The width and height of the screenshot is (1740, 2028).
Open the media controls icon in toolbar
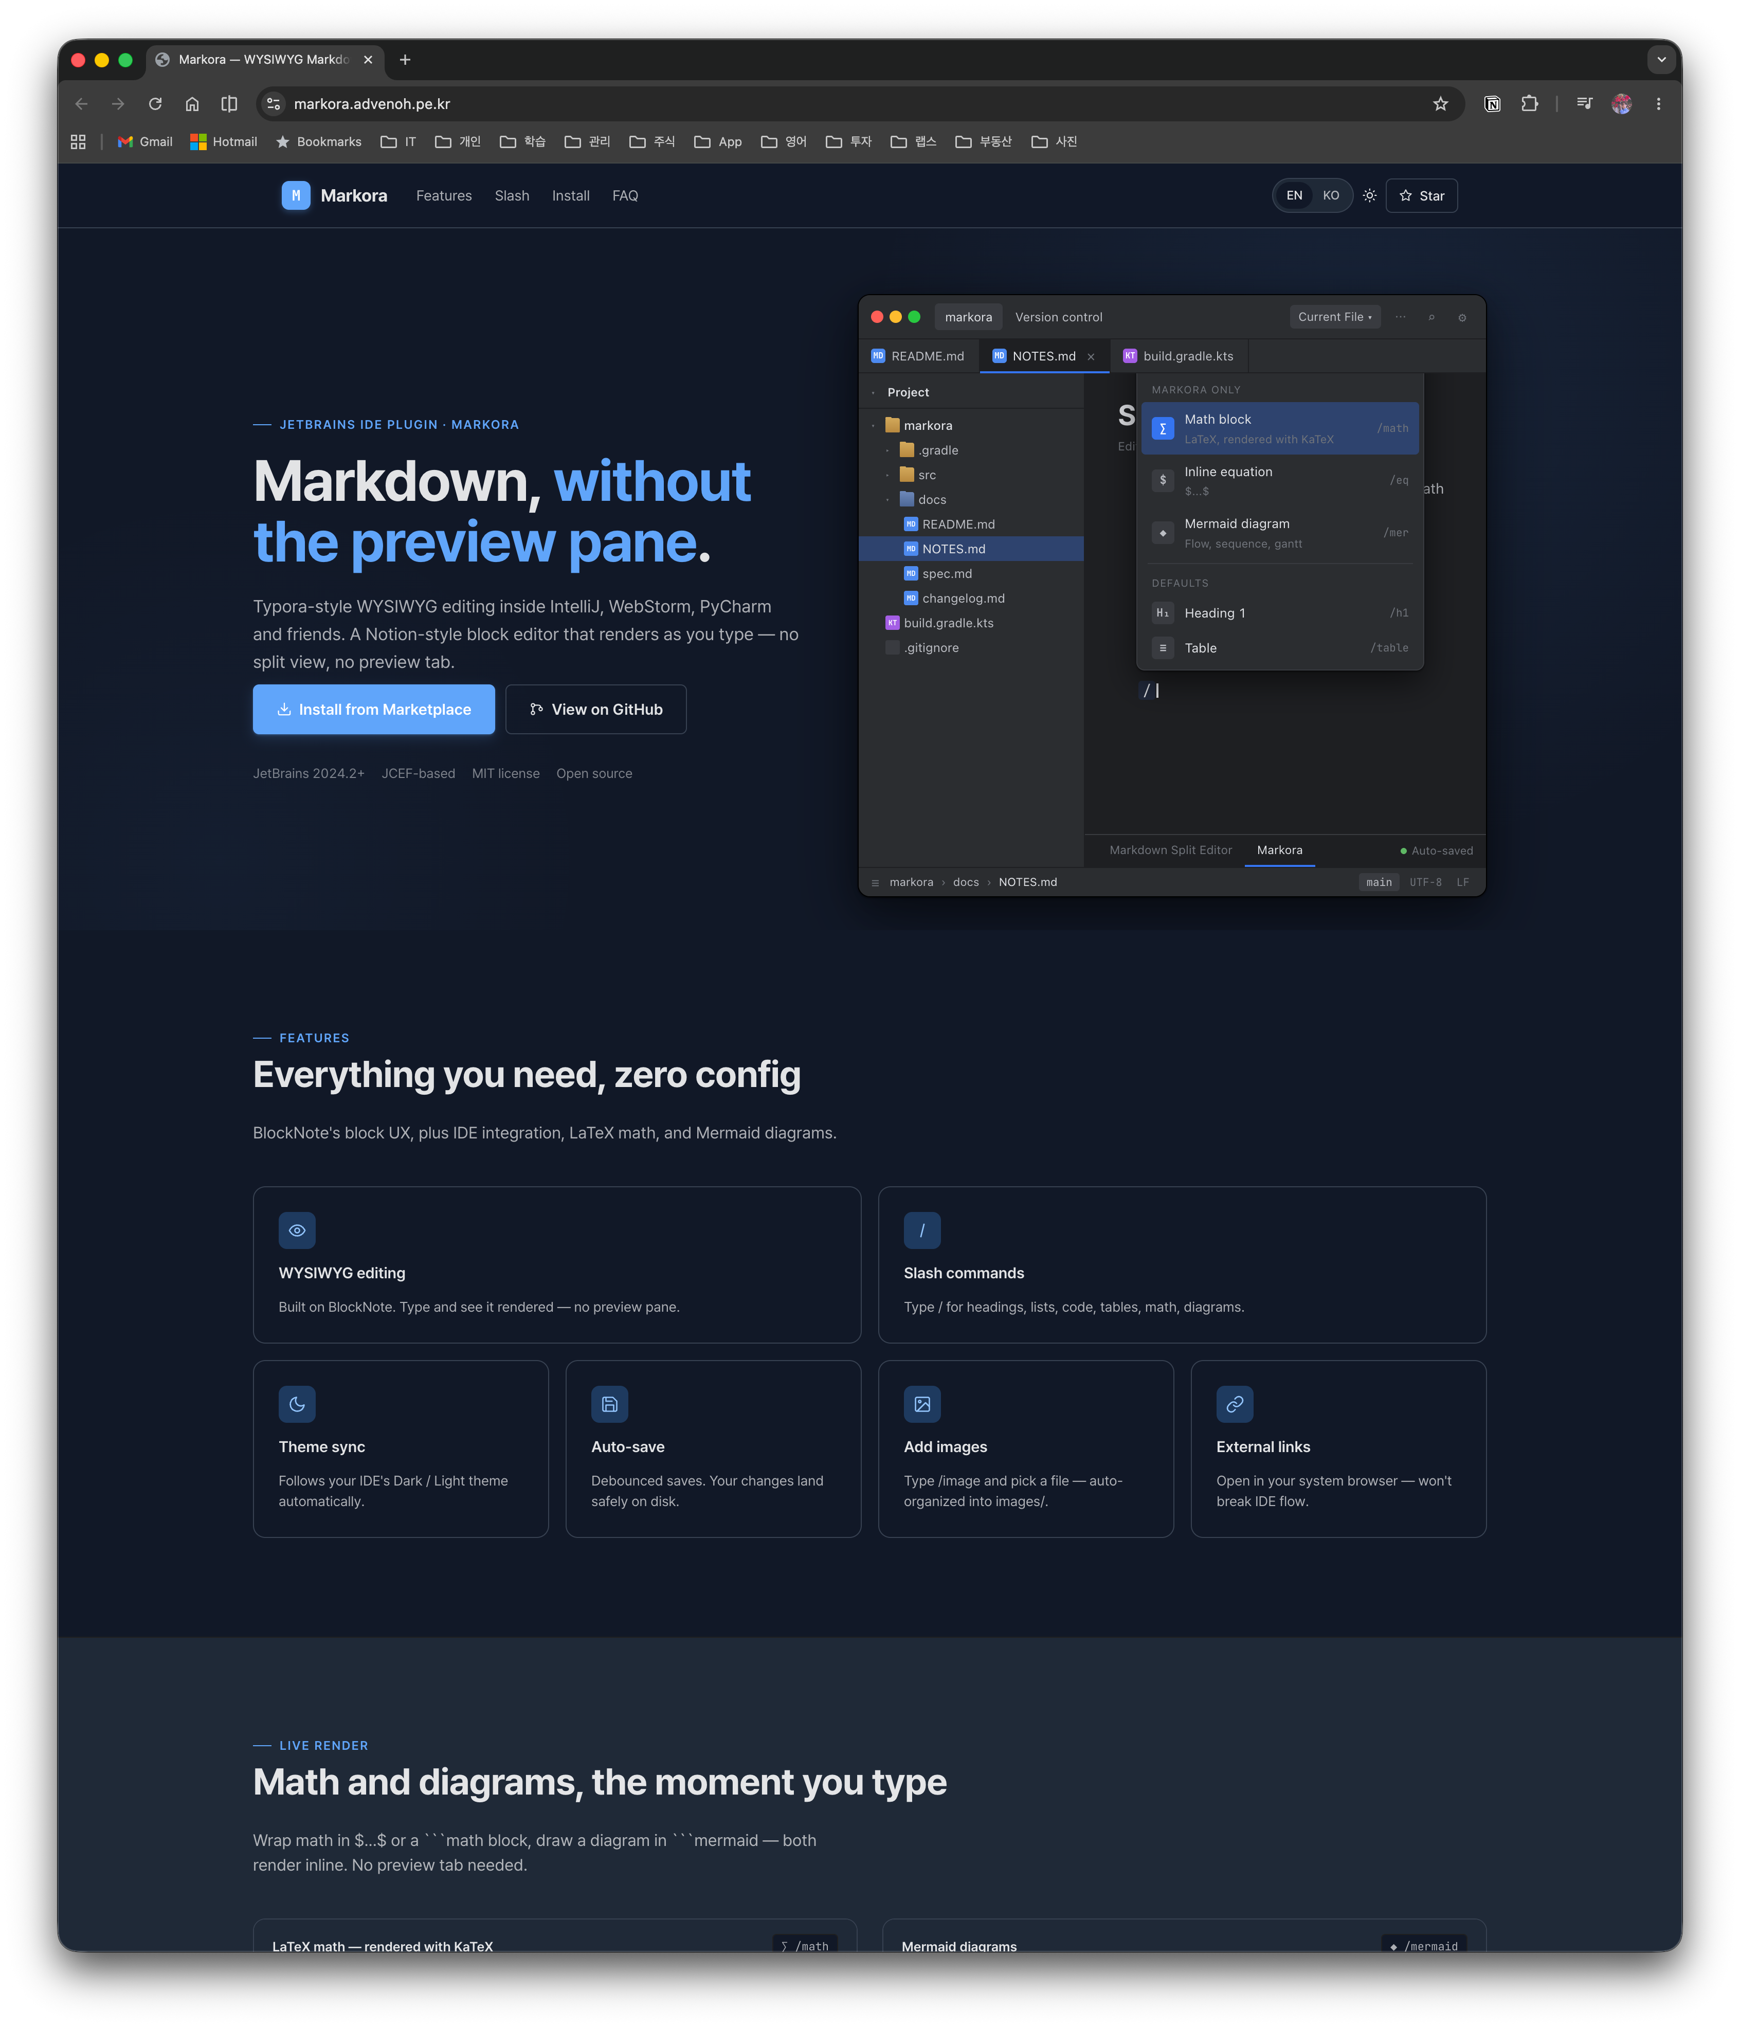point(1583,104)
